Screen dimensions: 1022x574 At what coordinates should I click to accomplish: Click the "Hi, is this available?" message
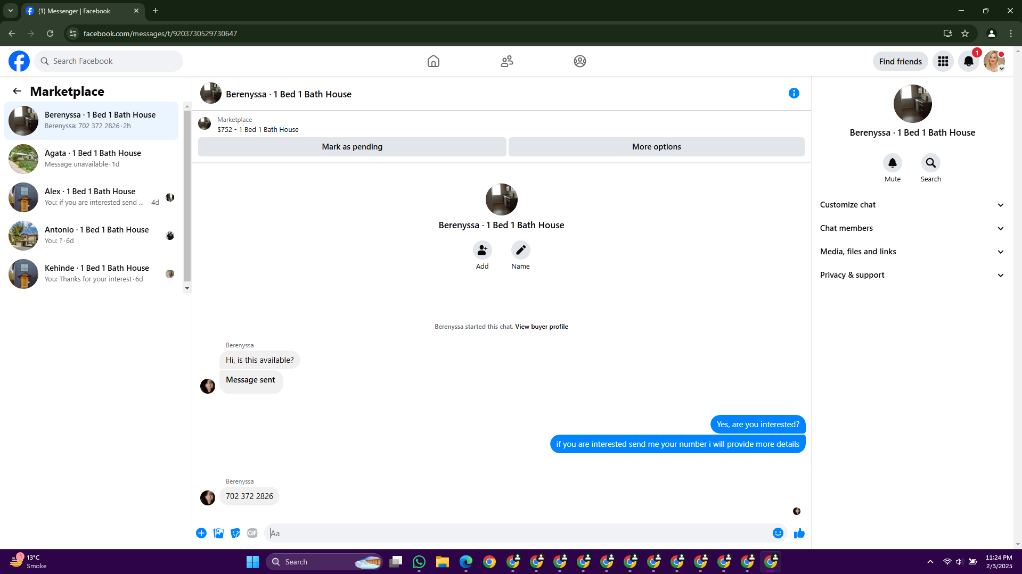259,360
